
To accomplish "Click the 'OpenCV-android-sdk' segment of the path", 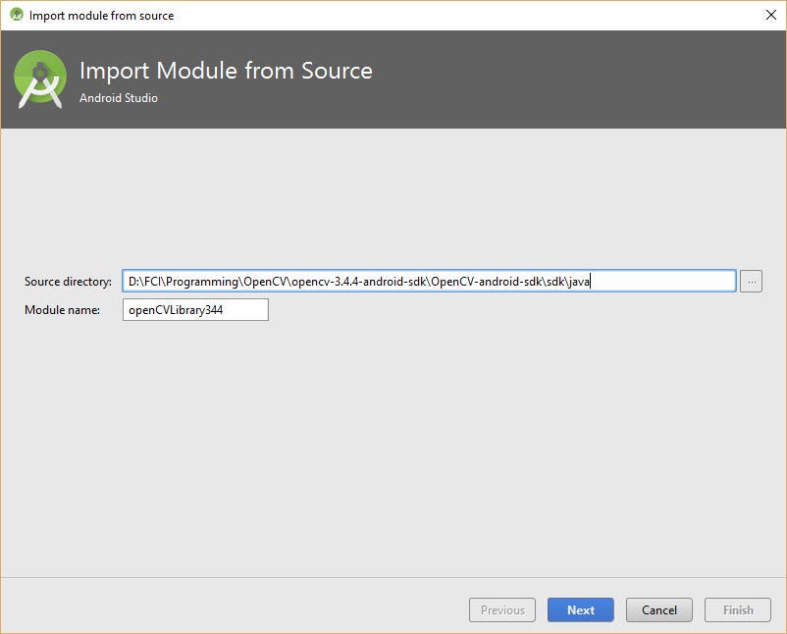I will (x=487, y=282).
